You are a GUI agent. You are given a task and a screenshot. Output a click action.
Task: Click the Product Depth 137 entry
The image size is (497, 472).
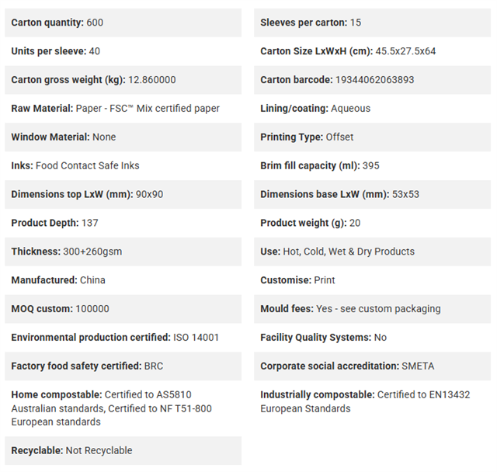point(123,223)
